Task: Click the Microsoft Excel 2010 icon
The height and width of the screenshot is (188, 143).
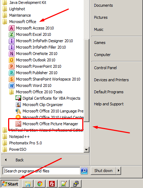Action: point(12,34)
